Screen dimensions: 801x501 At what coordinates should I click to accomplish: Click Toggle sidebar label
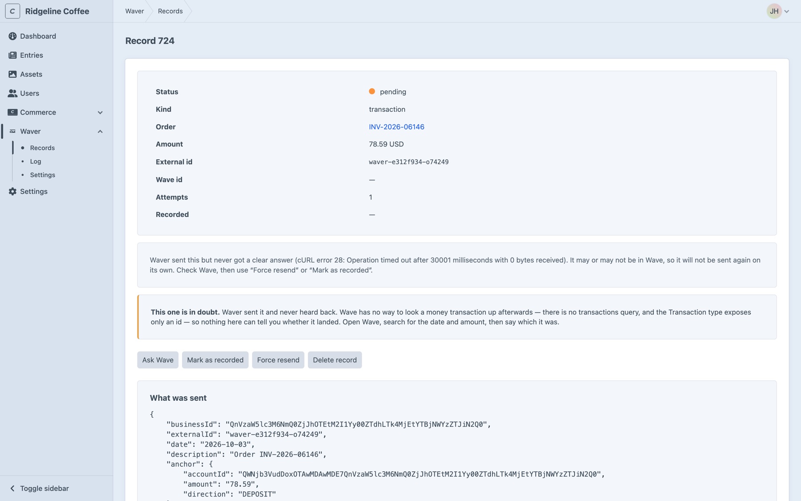(x=44, y=489)
